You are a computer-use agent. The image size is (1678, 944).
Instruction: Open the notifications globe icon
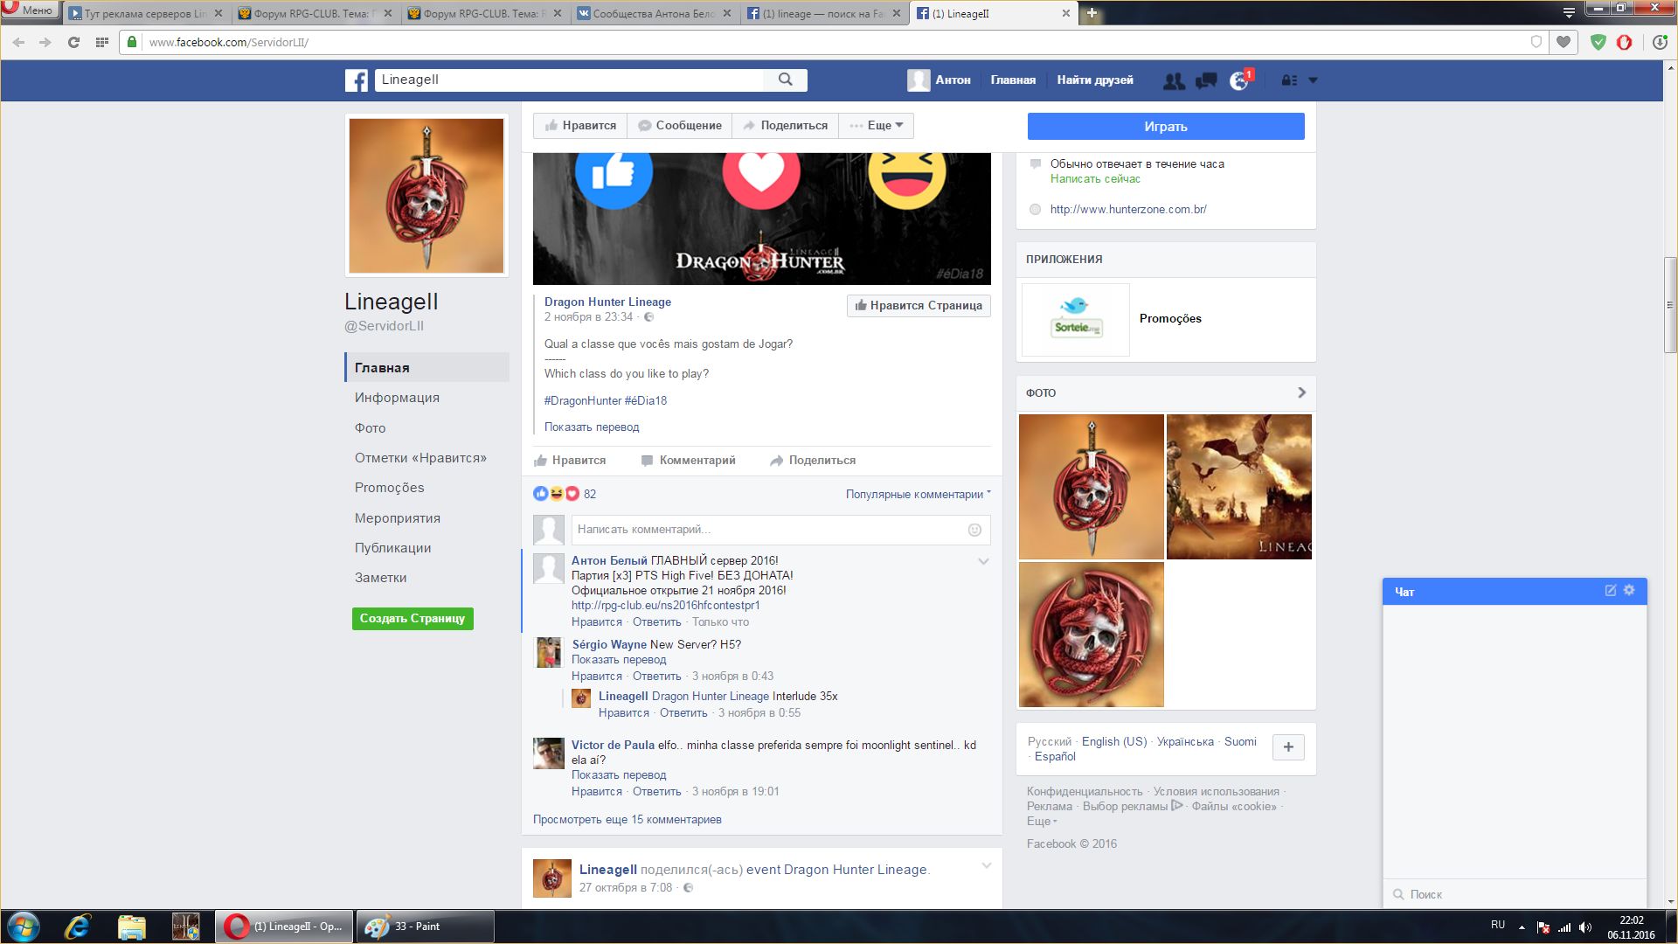tap(1238, 80)
